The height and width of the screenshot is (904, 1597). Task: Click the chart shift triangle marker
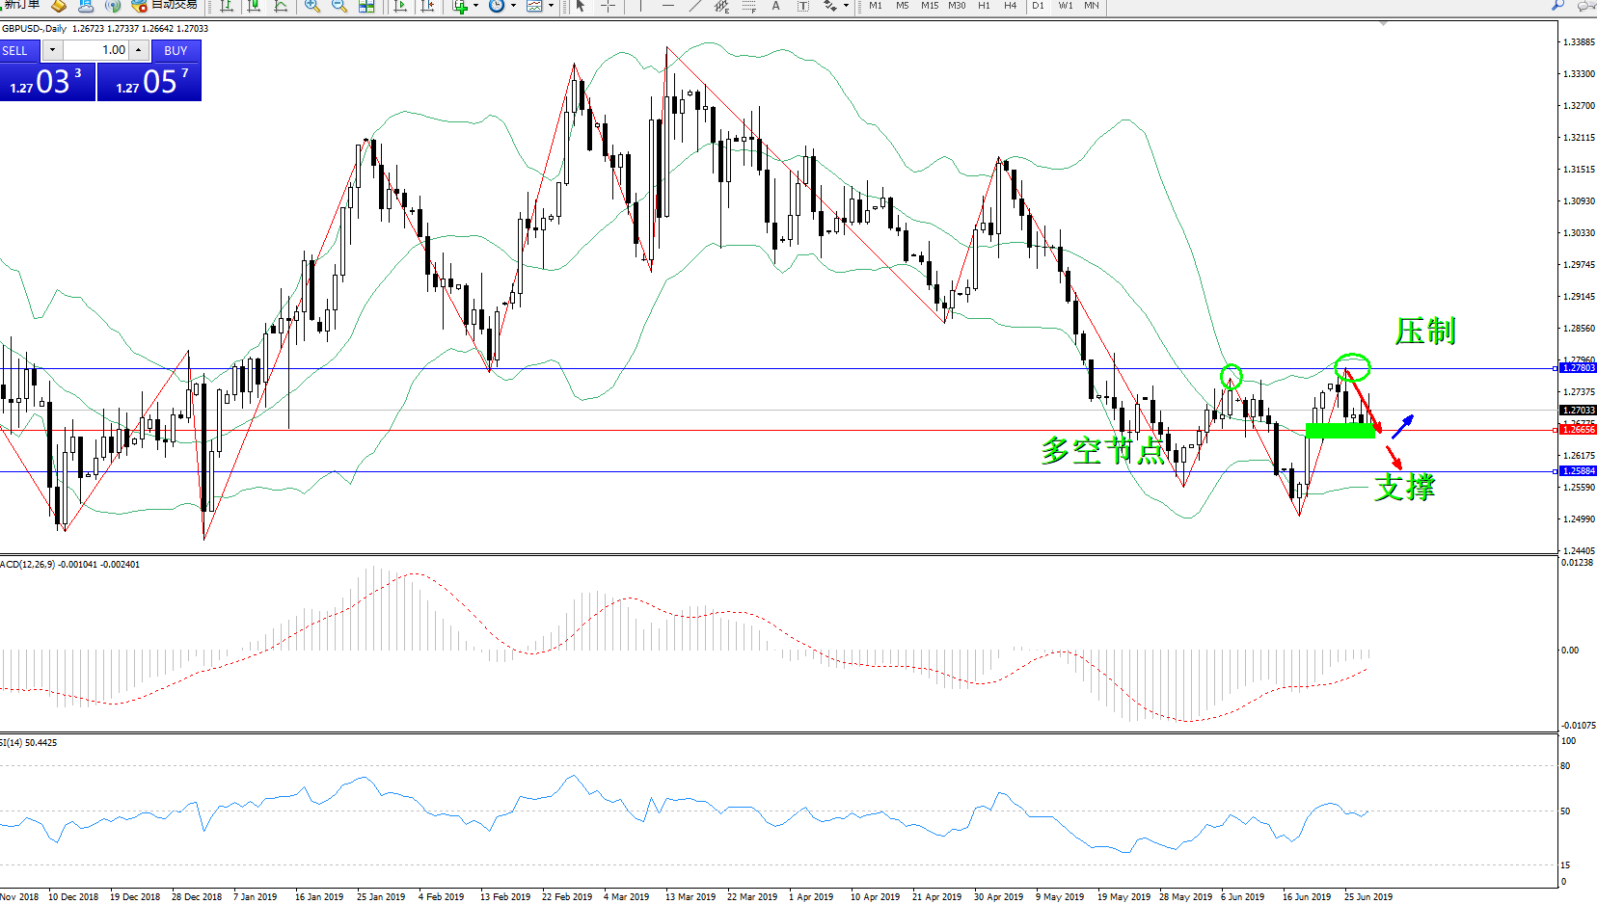[x=1383, y=23]
